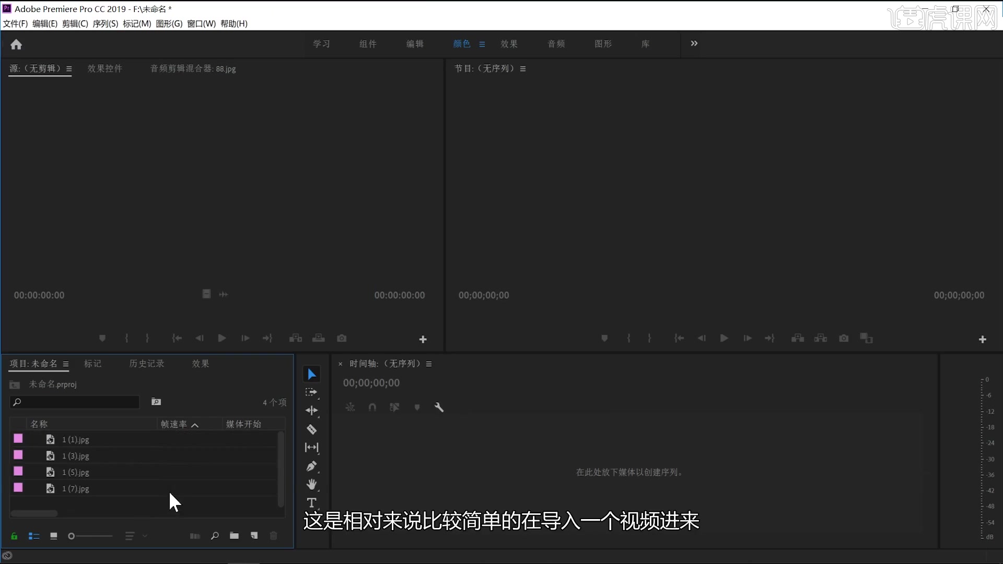The width and height of the screenshot is (1003, 564).
Task: Select the Type tool
Action: 312,503
